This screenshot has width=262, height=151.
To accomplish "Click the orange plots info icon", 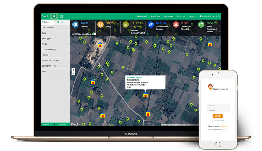I will tap(100, 25).
